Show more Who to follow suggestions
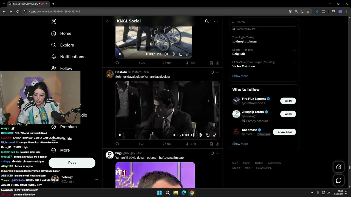The image size is (351, 197). [x=240, y=144]
